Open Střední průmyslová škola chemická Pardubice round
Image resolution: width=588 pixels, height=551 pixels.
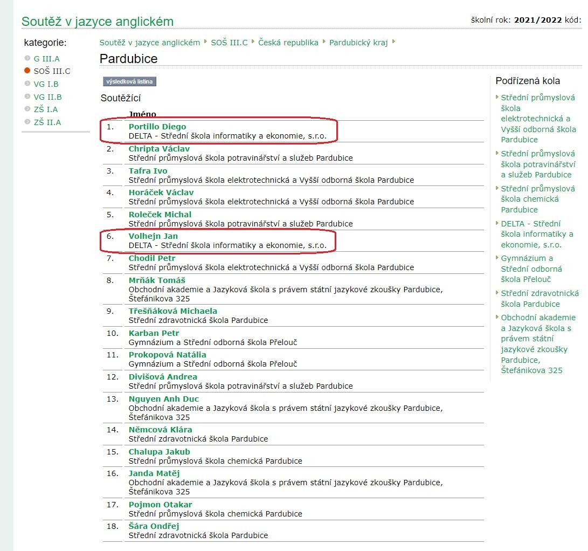537,199
